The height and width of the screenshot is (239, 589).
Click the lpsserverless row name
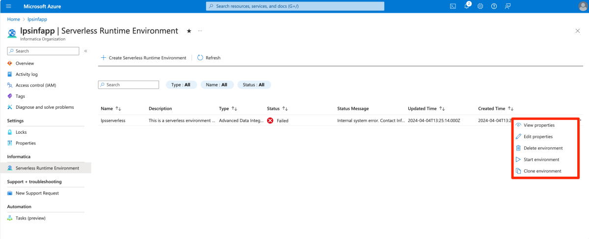tap(113, 120)
